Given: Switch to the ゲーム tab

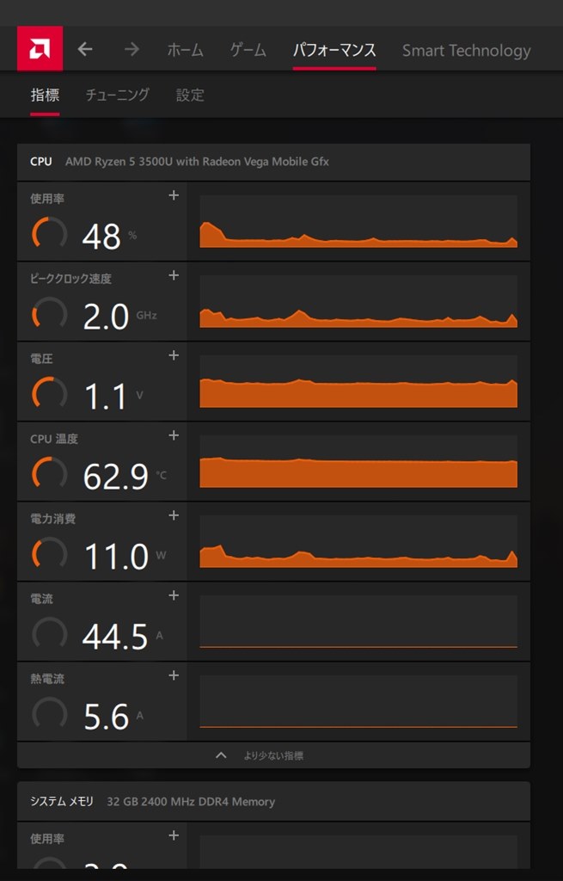Looking at the screenshot, I should [248, 50].
